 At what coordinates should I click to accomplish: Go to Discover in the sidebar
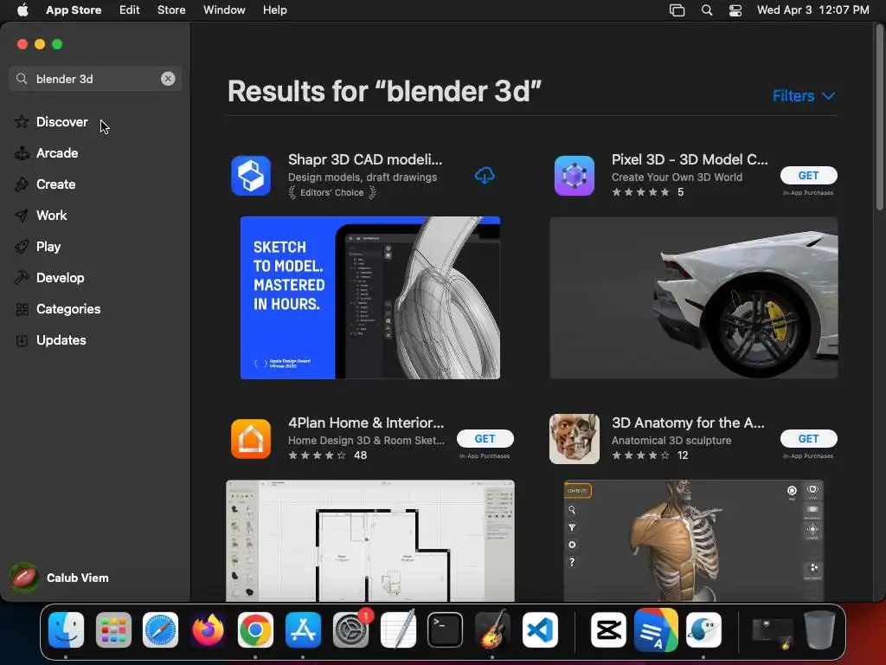pyautogui.click(x=61, y=122)
